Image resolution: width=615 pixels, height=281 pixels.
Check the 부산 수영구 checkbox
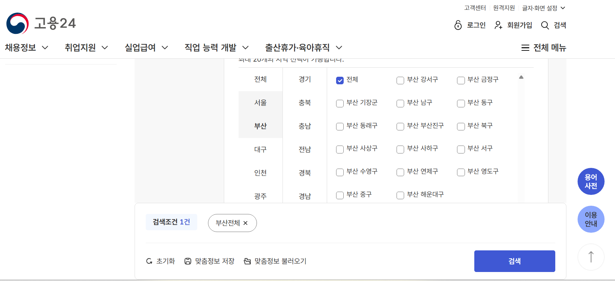click(x=340, y=172)
